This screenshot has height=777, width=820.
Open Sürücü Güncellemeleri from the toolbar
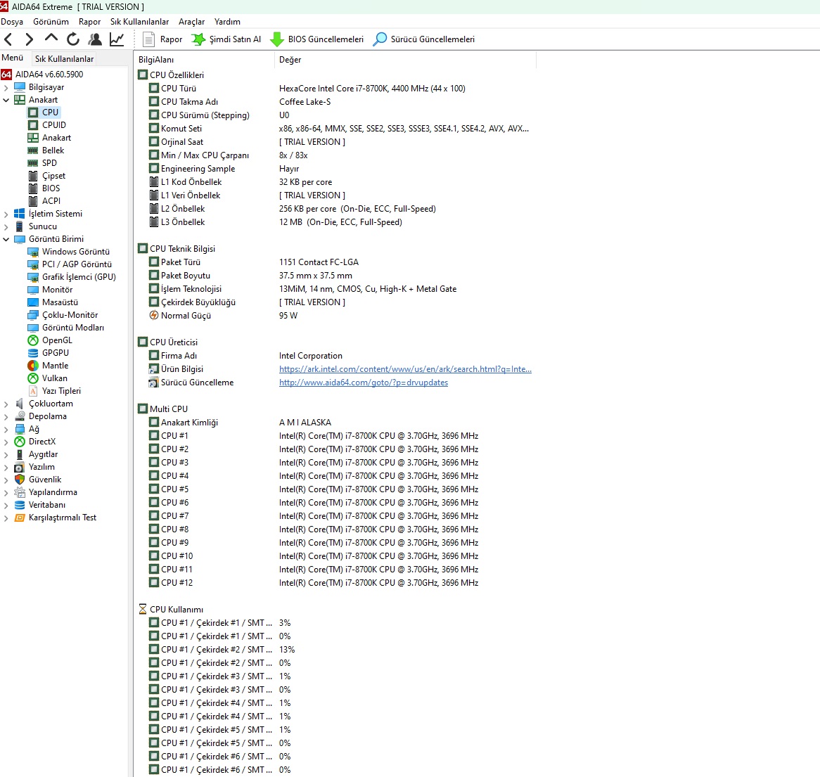(423, 39)
